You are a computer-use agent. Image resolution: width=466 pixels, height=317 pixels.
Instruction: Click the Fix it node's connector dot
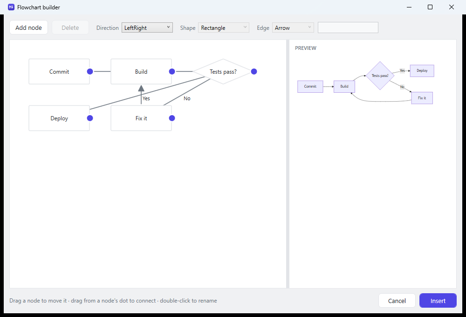(x=172, y=118)
